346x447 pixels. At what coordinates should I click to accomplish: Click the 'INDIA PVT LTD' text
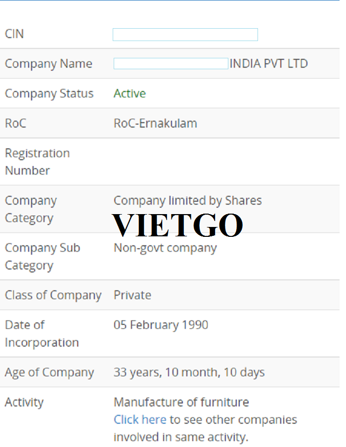pos(269,64)
